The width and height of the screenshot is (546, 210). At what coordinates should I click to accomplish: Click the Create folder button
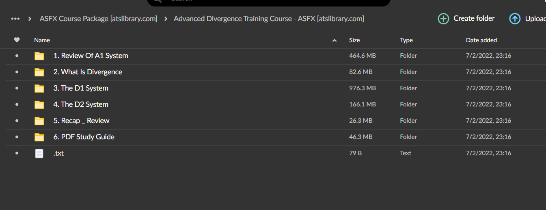tap(466, 18)
